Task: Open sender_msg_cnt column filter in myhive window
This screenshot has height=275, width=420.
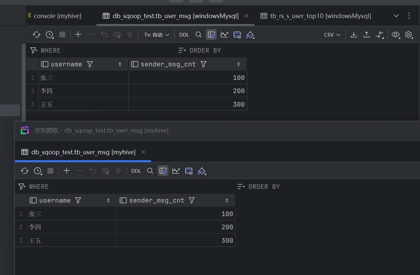Action: 192,200
